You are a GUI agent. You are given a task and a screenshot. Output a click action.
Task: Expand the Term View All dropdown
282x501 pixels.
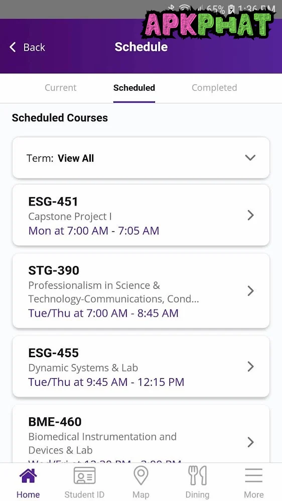tap(141, 158)
